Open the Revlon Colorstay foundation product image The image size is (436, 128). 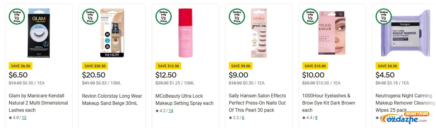coord(112,33)
